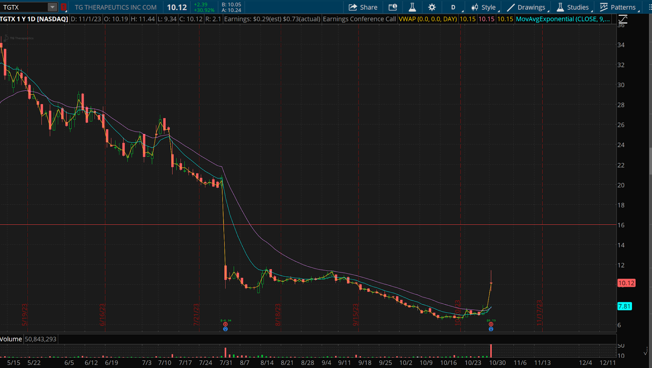Click the Patterns button
This screenshot has height=368, width=652.
pos(618,7)
